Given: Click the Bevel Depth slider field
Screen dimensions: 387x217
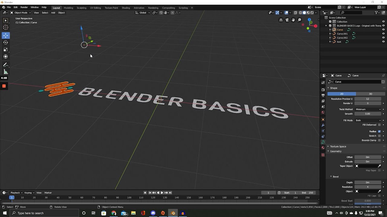Looking at the screenshot, I should [368, 182].
